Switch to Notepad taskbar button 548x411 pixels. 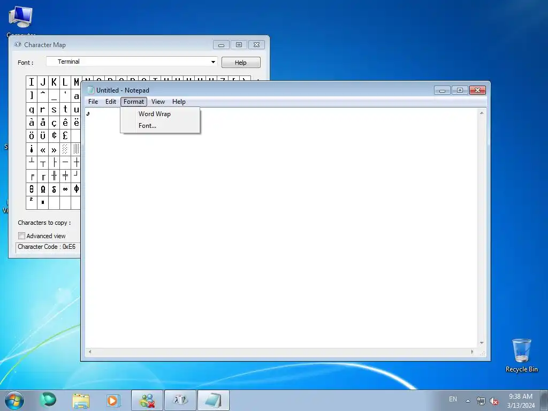click(x=214, y=400)
